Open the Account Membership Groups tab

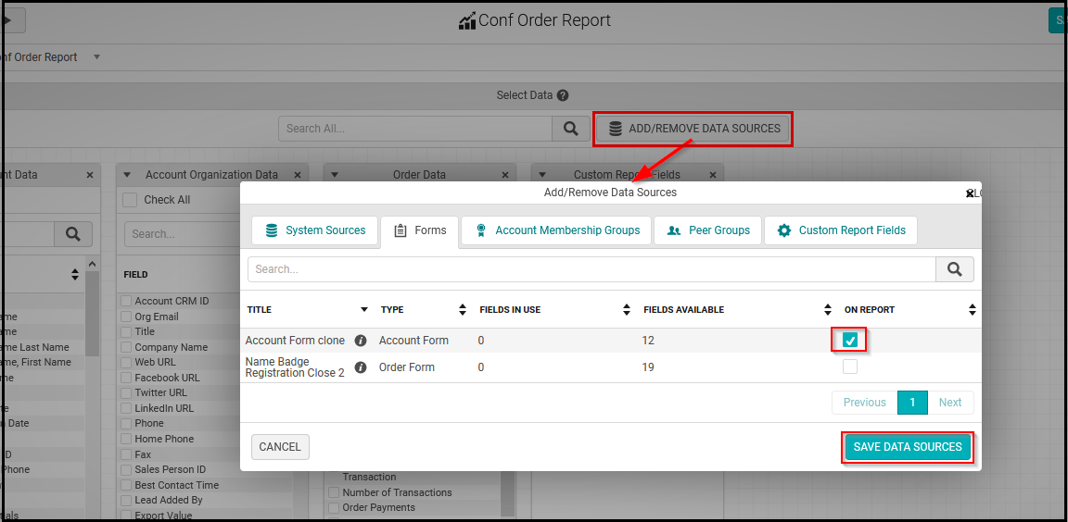(x=556, y=230)
